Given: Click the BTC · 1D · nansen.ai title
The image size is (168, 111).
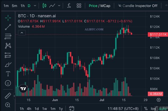Looking at the screenshot, I should coord(37,16).
